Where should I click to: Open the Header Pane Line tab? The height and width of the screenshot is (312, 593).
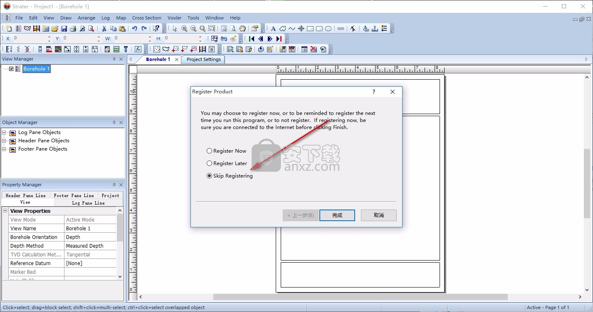click(x=26, y=195)
